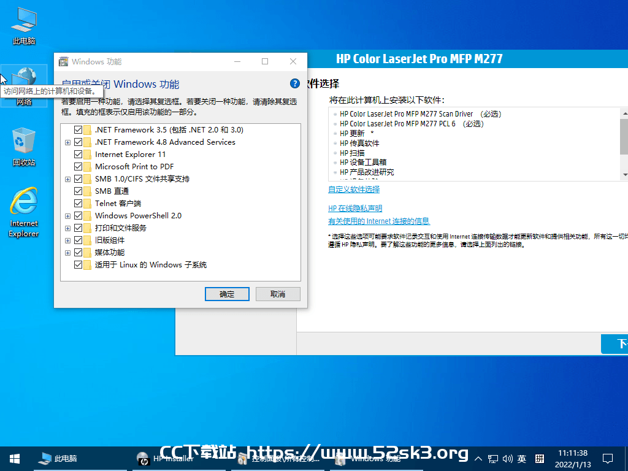Select the 网络 desktop icon

coord(24,86)
